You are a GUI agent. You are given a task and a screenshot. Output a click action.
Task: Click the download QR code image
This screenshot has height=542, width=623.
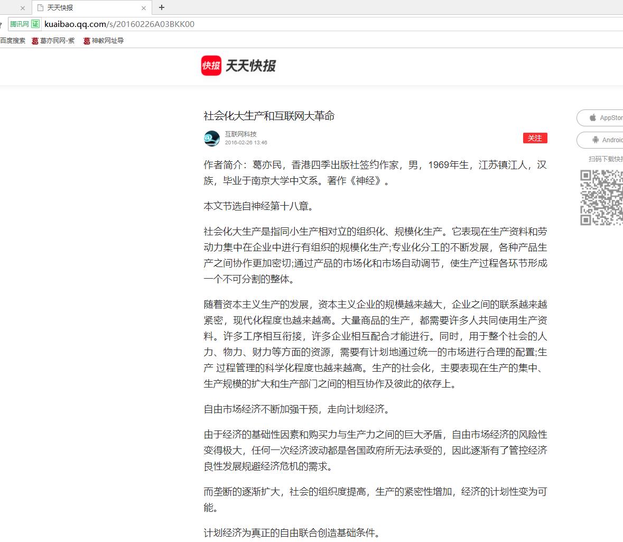pos(602,197)
